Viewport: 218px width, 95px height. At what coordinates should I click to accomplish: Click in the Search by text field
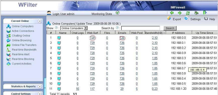click(x=140, y=28)
